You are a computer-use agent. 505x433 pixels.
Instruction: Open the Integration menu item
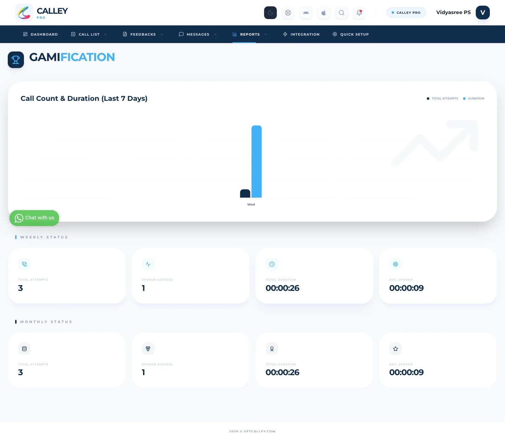301,34
